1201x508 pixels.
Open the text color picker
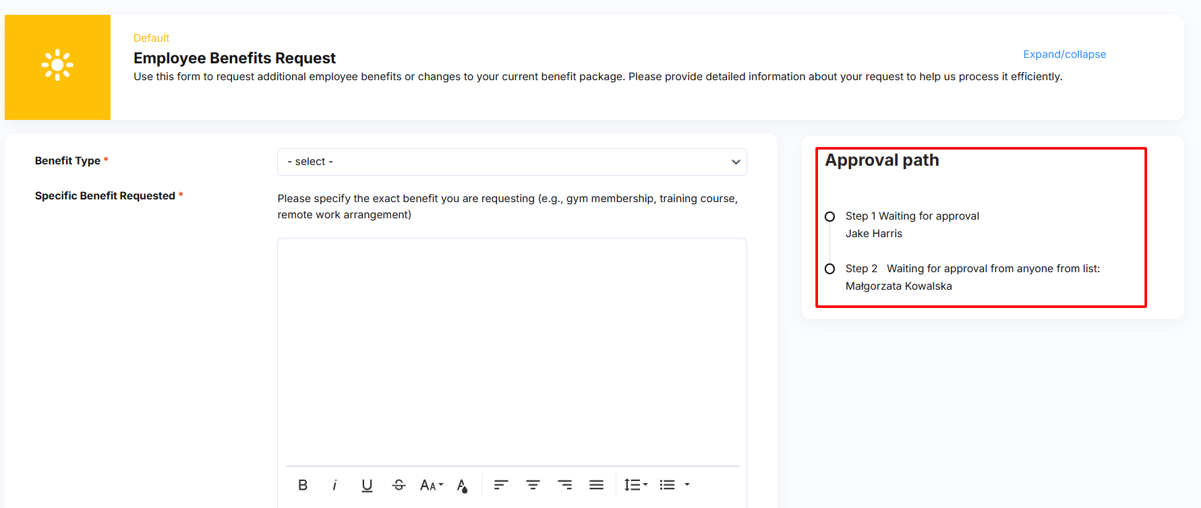tap(463, 485)
